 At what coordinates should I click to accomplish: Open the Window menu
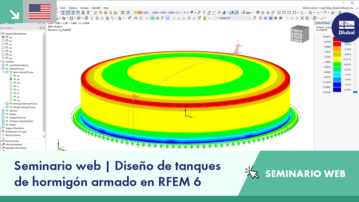pos(84,8)
